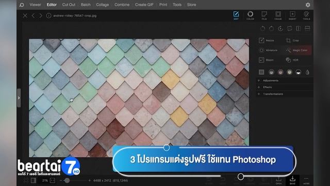Screen dimensions: 330x186
Task: Open the Insert panel icon
Action: pyautogui.click(x=292, y=16)
